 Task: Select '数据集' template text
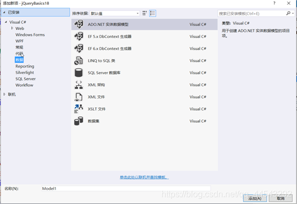click(x=94, y=121)
